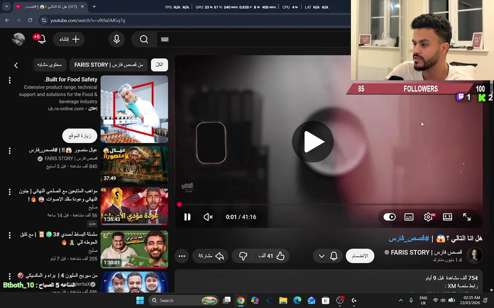The height and width of the screenshot is (308, 494).
Task: Open Google Chrome from the taskbar
Action: pyautogui.click(x=241, y=300)
